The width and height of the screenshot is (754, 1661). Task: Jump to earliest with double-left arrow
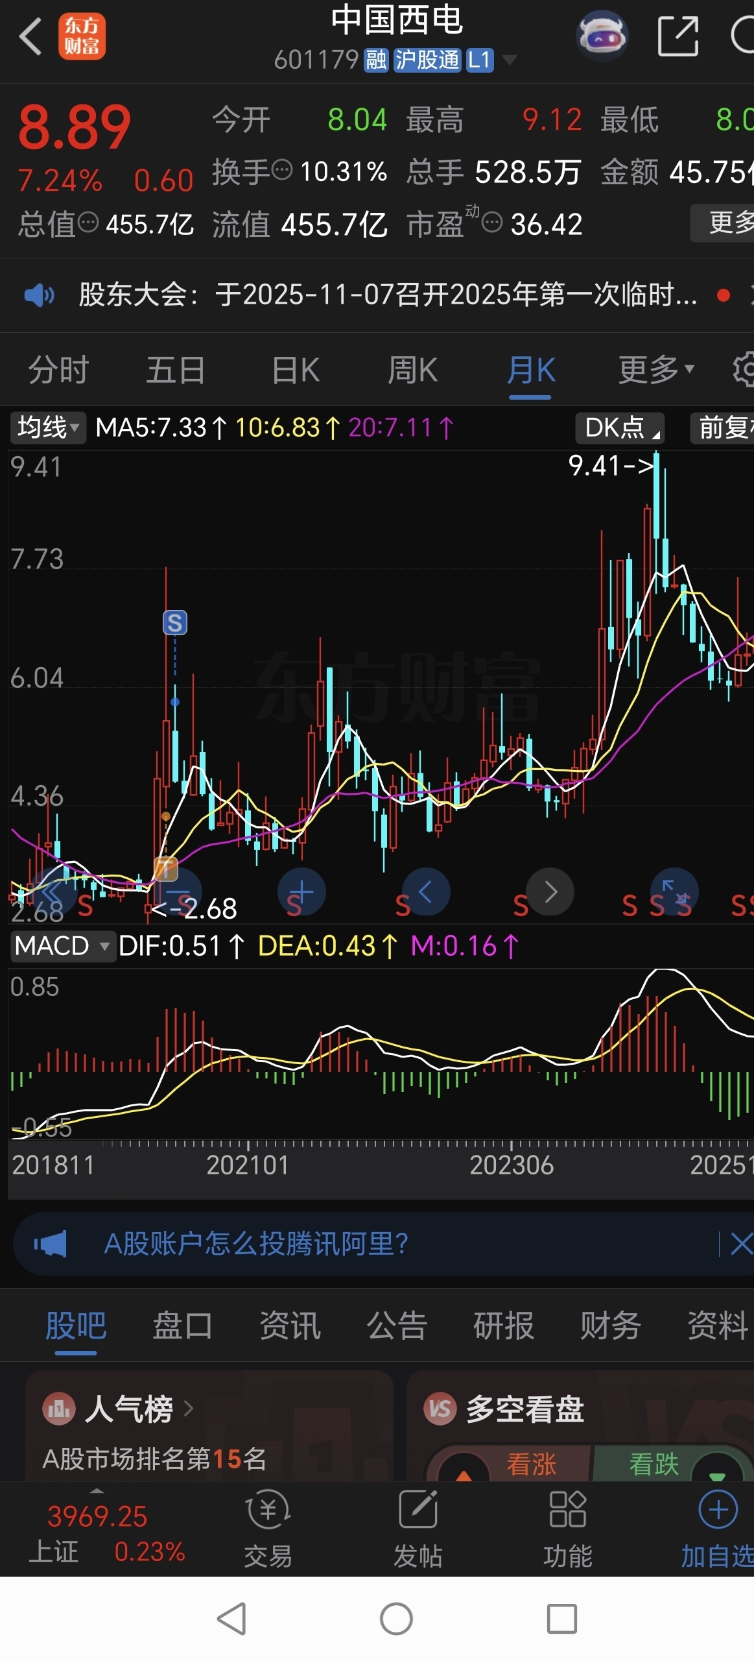tap(54, 892)
